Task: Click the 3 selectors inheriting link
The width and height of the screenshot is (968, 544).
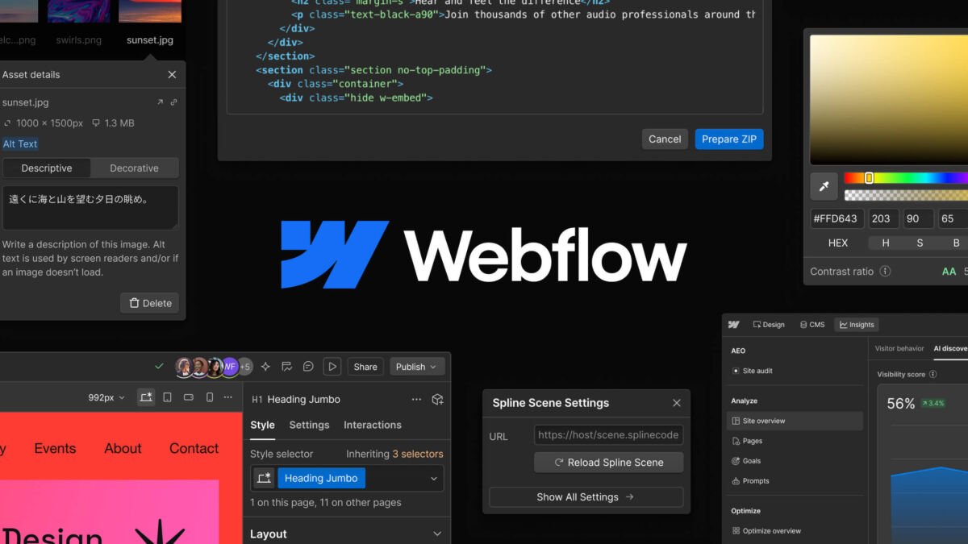Action: [418, 454]
